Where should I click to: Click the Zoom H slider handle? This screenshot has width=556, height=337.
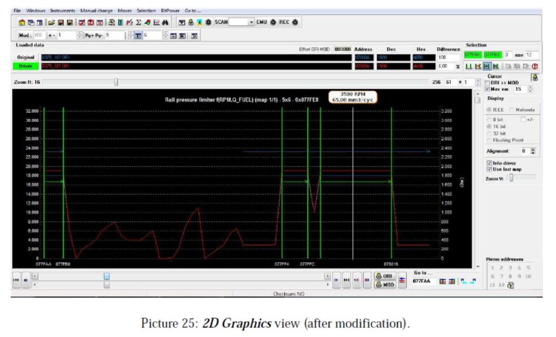[116, 82]
